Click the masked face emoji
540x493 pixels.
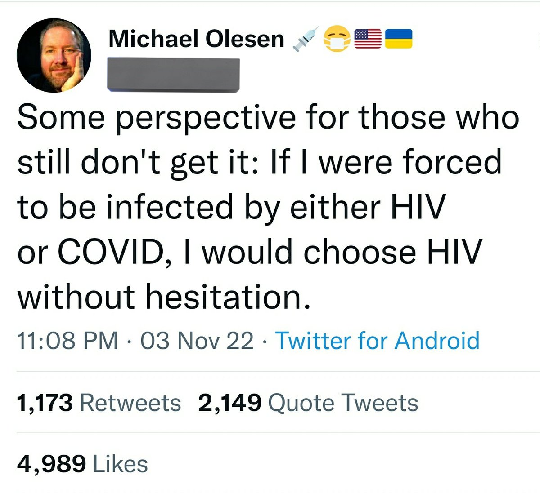tap(337, 39)
